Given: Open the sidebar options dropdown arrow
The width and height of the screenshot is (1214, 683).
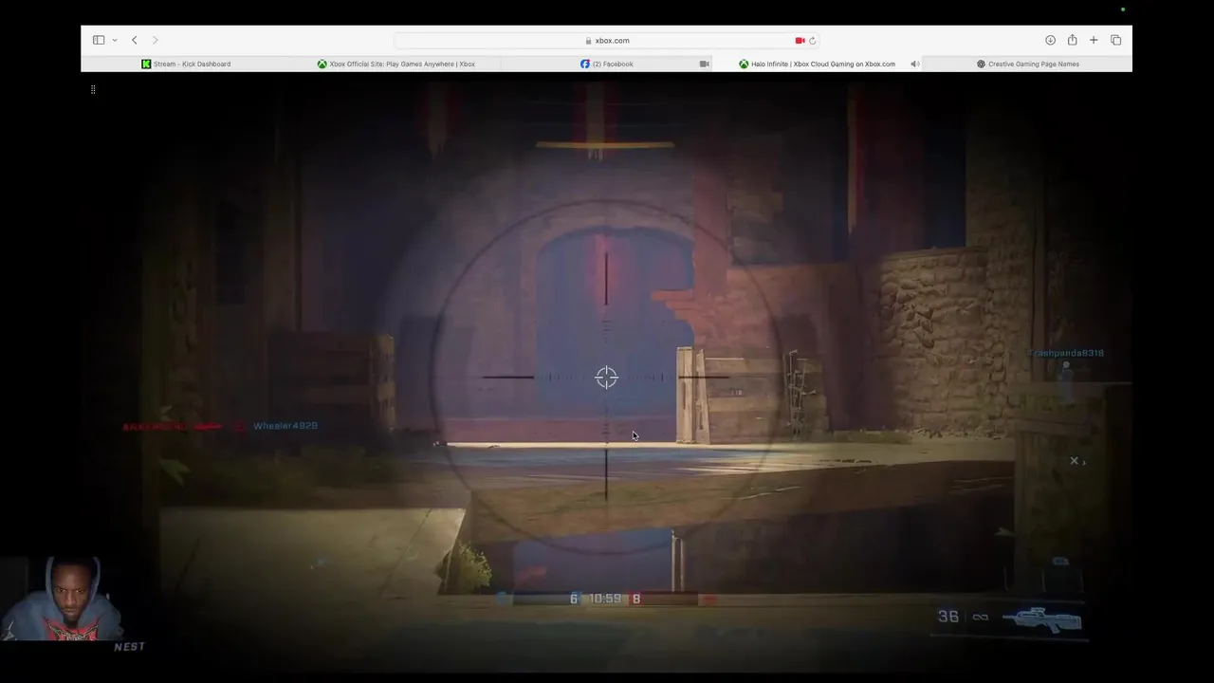Looking at the screenshot, I should [115, 40].
